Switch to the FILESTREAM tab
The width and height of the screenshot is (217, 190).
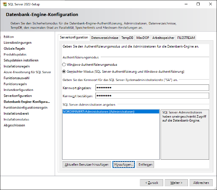click(186, 38)
